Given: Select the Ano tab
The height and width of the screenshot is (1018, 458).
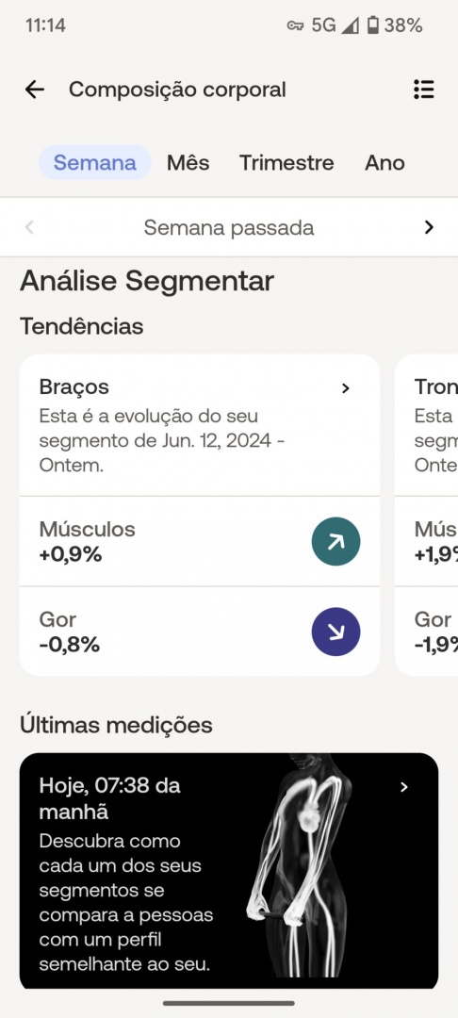Looking at the screenshot, I should (384, 162).
